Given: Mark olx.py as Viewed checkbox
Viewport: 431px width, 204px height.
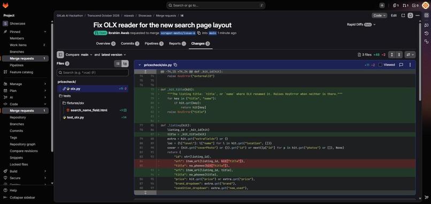Looking at the screenshot, I should coord(380,65).
